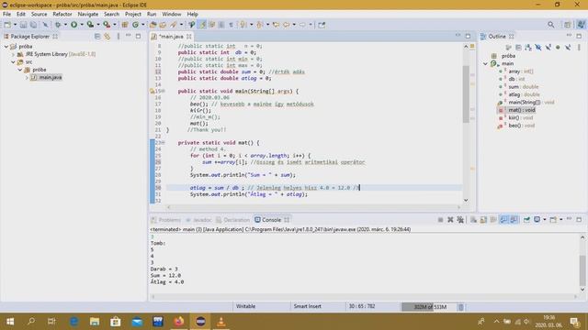Viewport: 588px width, 330px height.
Task: Click Remove All Terminated Launches icon
Action: [460, 220]
